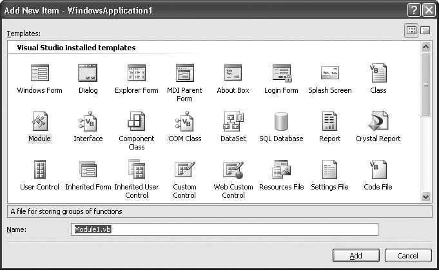This screenshot has width=439, height=270.
Task: Select the Crystal Report template
Action: point(378,122)
